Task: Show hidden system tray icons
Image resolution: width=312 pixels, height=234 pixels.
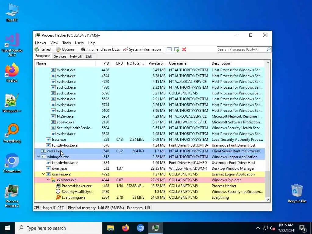Action: coord(258,228)
